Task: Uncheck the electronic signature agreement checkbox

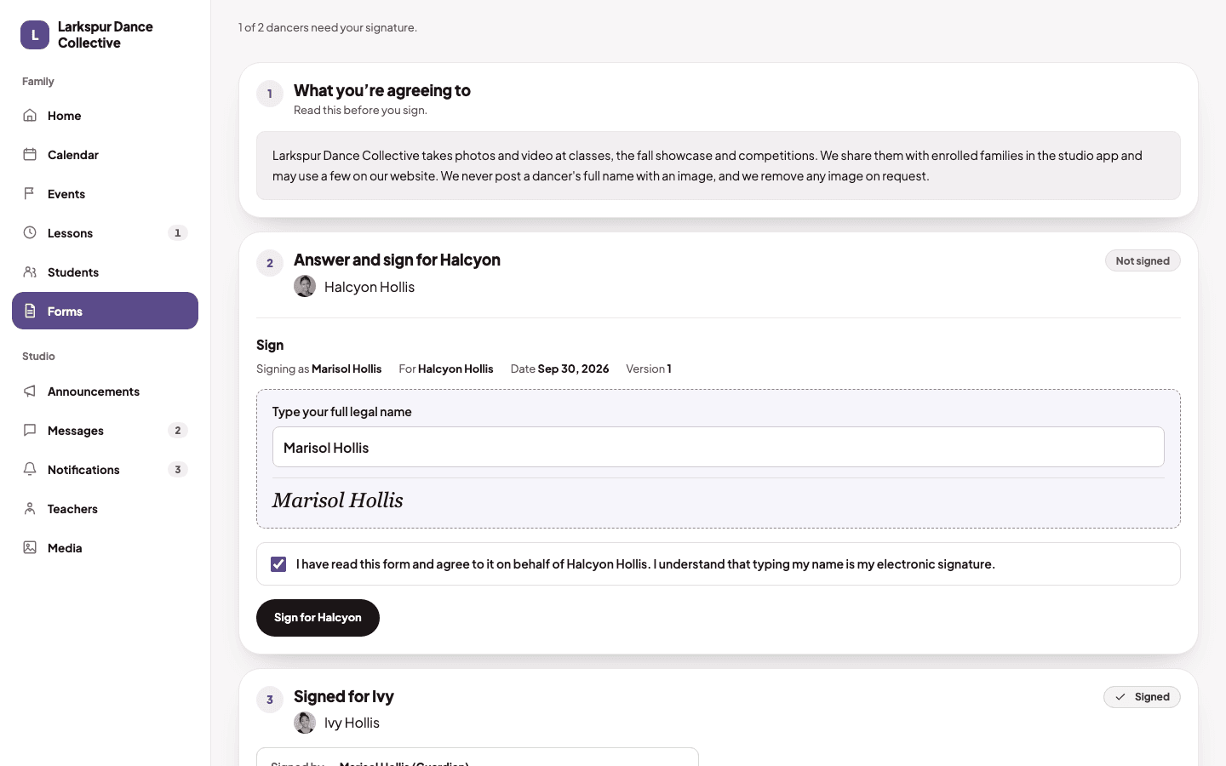Action: tap(278, 564)
